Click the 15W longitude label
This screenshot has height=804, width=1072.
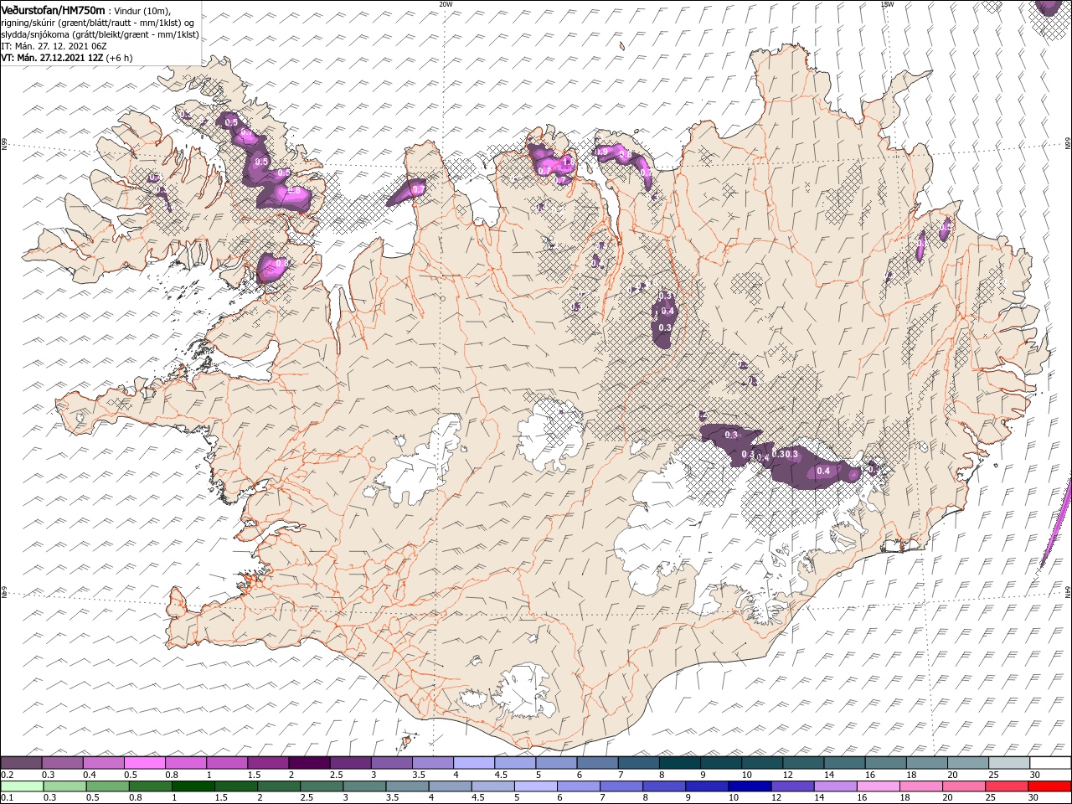coord(886,3)
